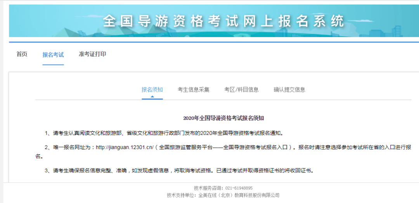Click the blue underline beneath 报名考试

53,65
